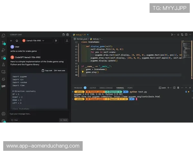193x154 pixels.
Task: Switch to the PROBLEMS panel tab
Action: (78, 88)
